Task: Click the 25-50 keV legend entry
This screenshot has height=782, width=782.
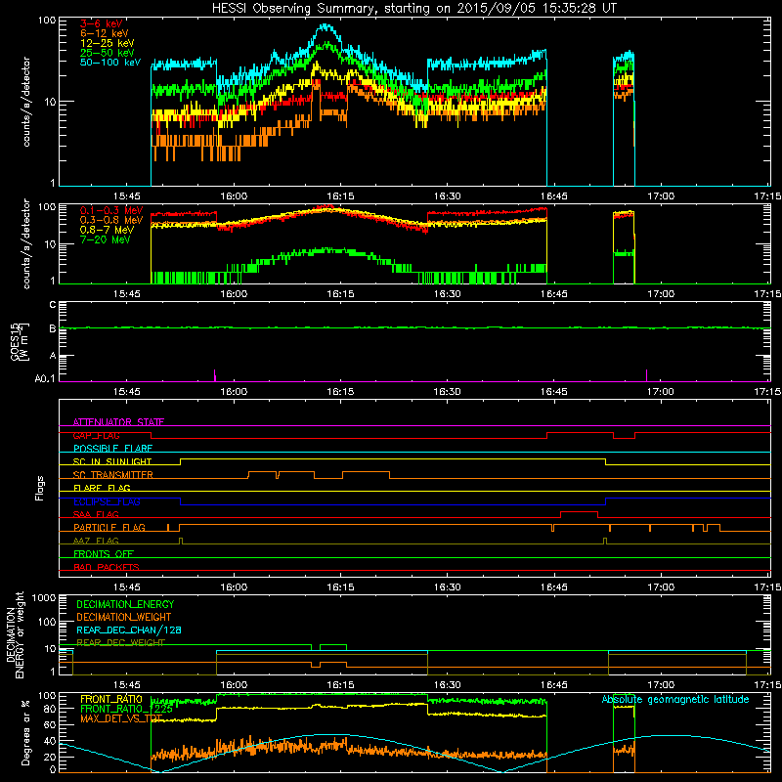Action: (107, 53)
